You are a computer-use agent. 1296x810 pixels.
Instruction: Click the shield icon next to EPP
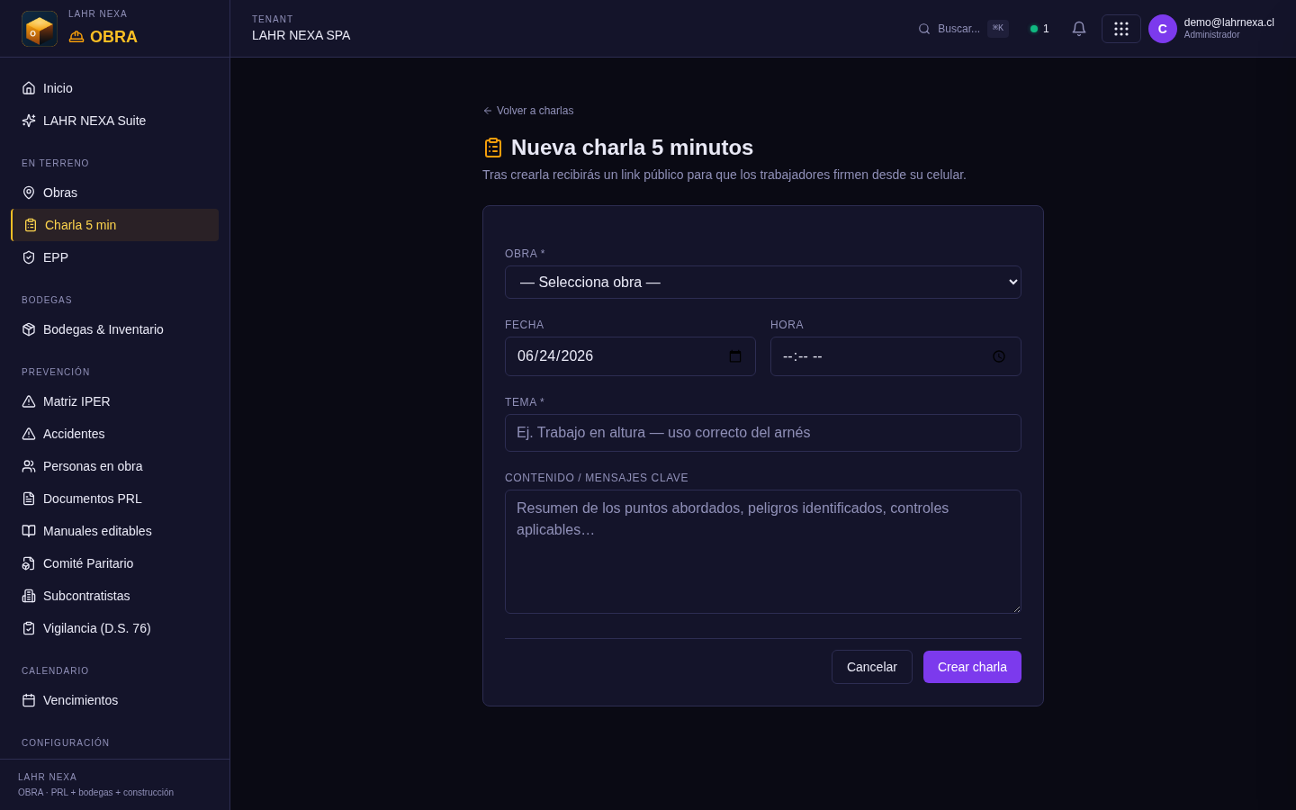coord(29,257)
